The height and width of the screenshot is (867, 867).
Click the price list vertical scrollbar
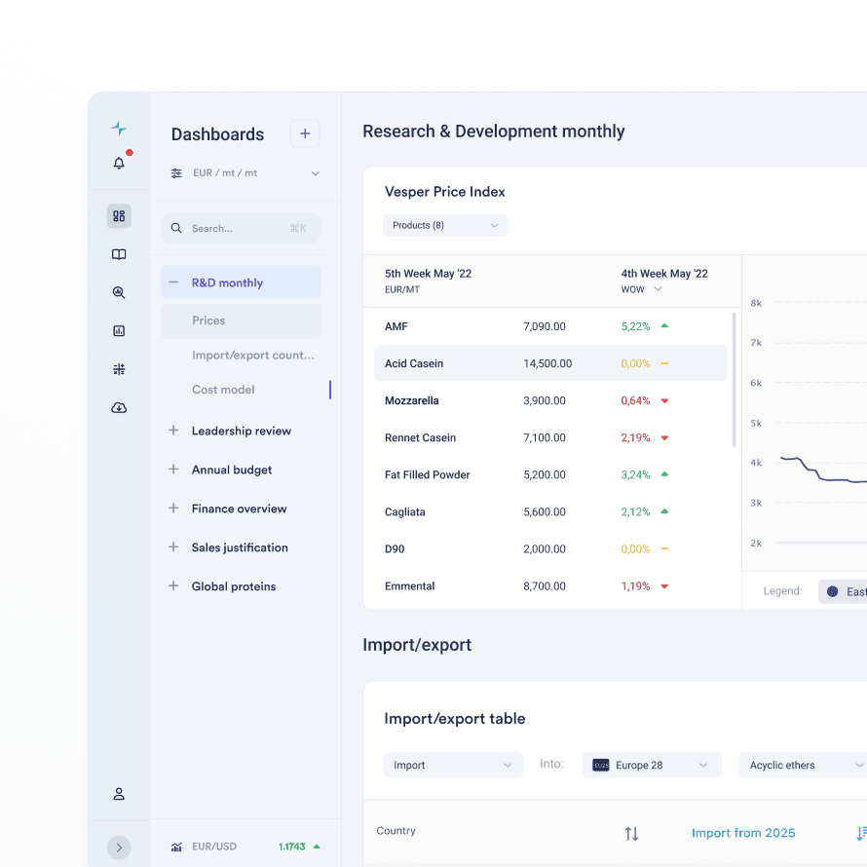[x=735, y=380]
